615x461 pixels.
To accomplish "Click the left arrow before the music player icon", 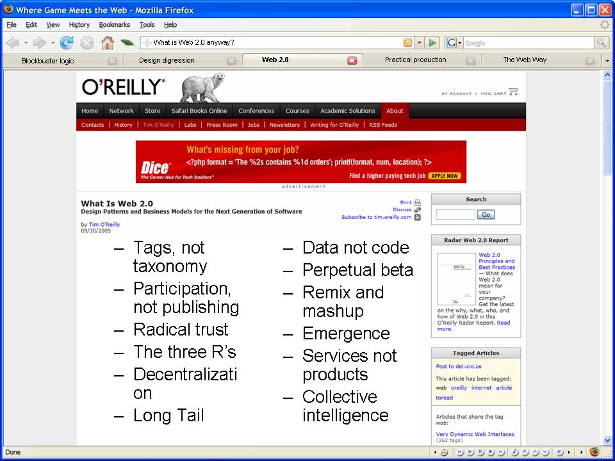I will coord(435,452).
